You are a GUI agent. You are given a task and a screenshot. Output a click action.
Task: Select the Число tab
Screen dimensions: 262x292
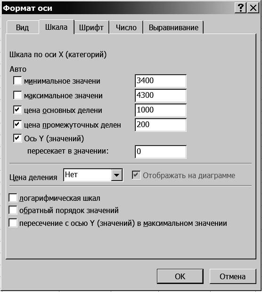pos(126,27)
